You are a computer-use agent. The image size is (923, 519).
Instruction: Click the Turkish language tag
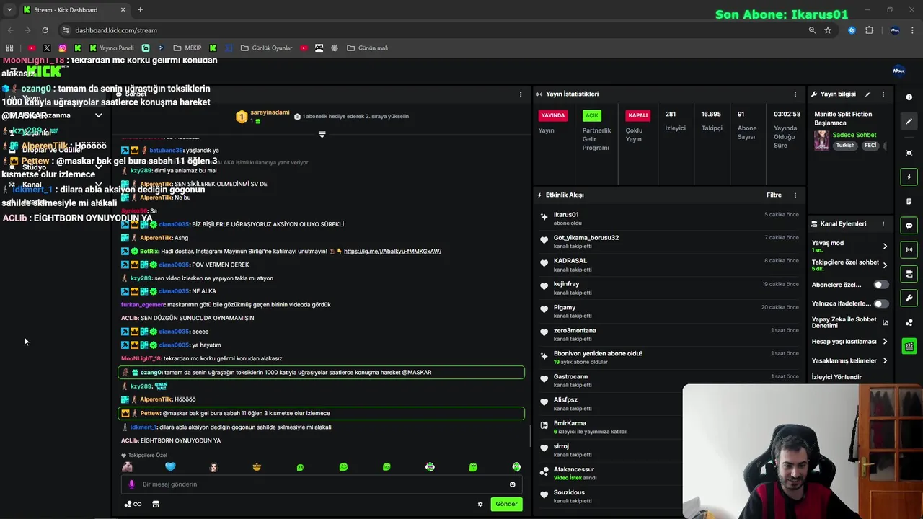(845, 145)
